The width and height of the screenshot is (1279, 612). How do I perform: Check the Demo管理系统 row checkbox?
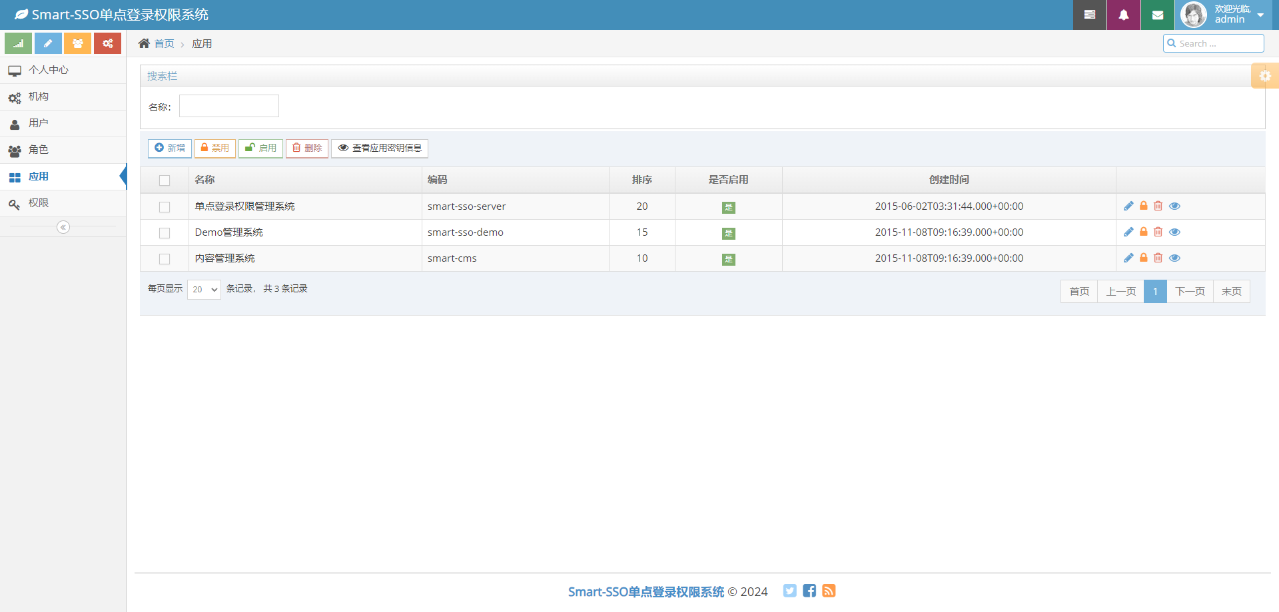(x=165, y=233)
